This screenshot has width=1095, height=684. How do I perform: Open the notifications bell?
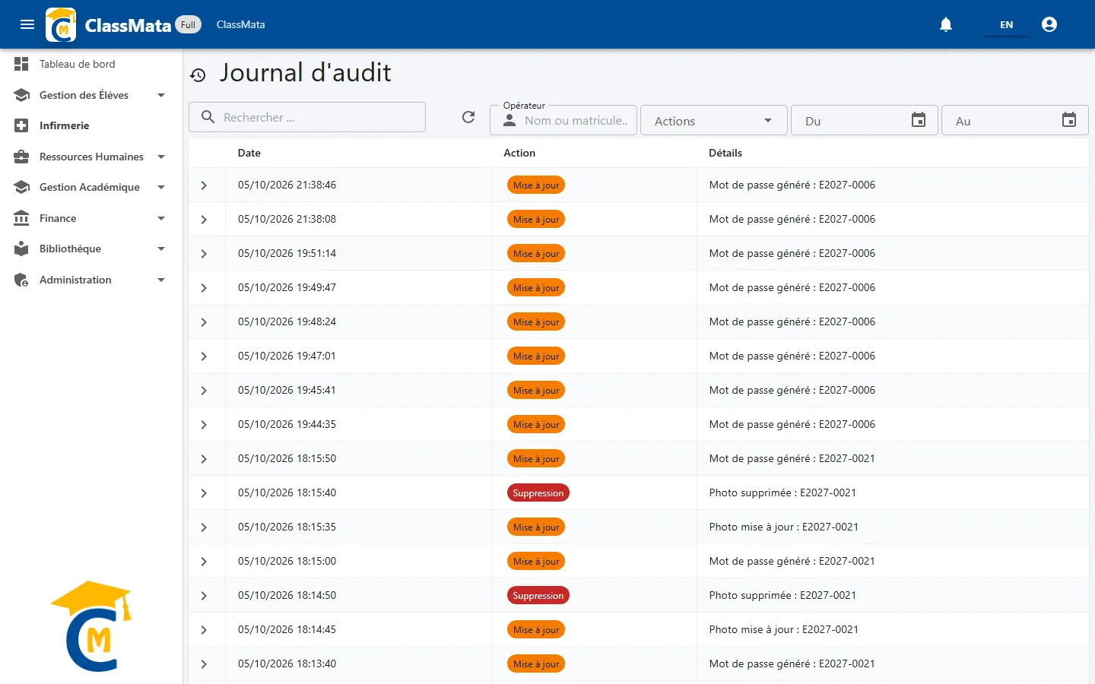click(946, 24)
